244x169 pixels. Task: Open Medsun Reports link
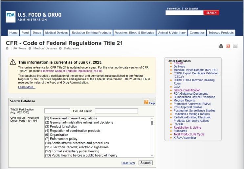coord(184,101)
